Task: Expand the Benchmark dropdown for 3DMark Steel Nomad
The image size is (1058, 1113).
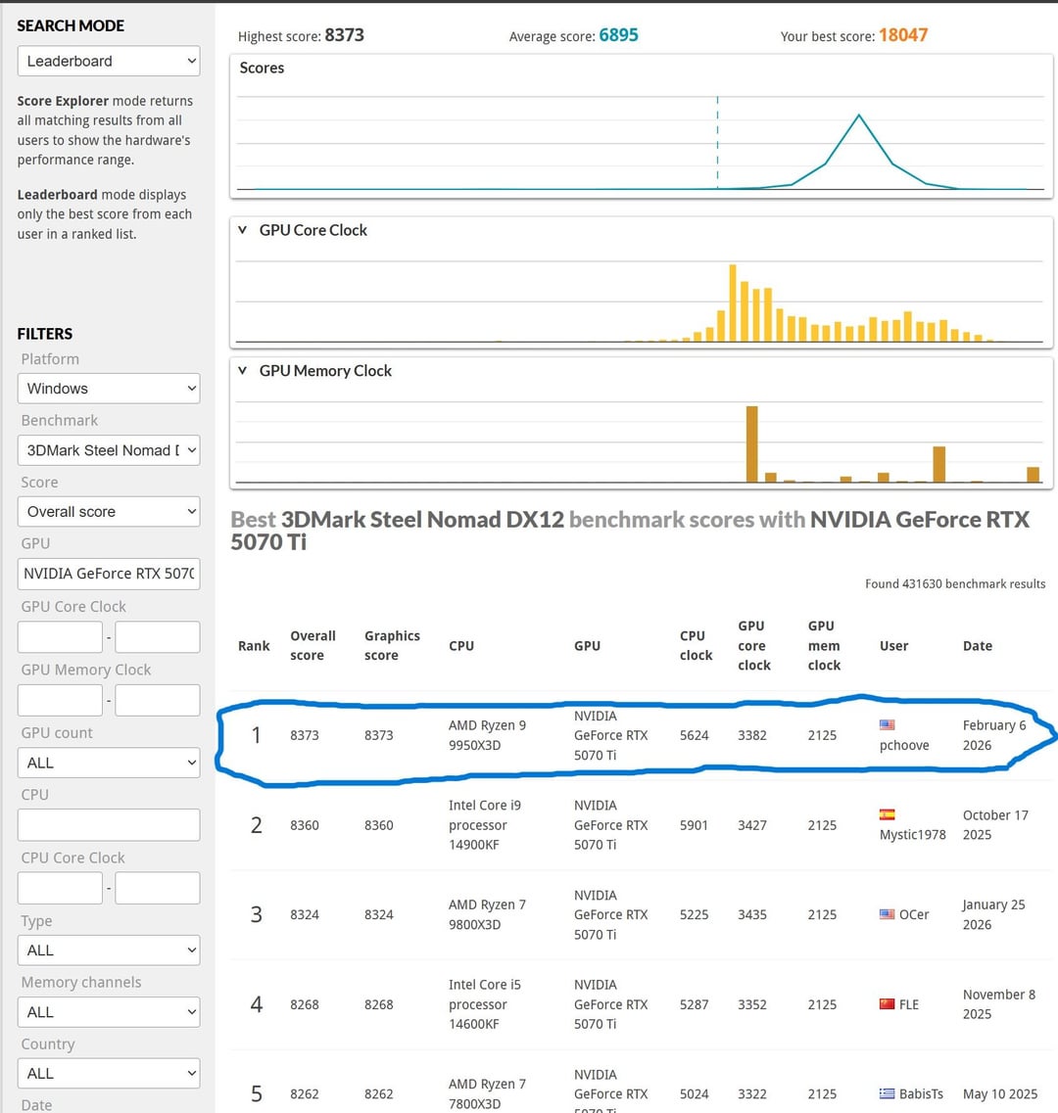Action: [109, 450]
